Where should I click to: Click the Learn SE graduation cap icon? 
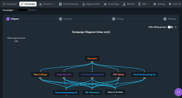click(170, 4)
